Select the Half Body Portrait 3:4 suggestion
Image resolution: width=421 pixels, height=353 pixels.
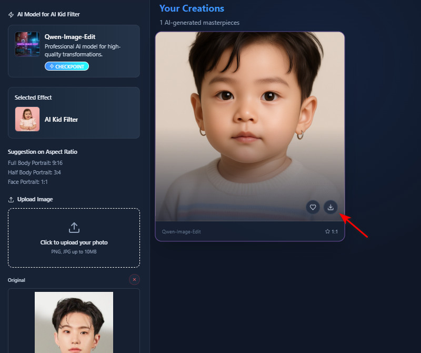[35, 172]
